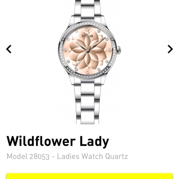The width and height of the screenshot is (179, 179).
Task: Click the clover emblem at twelve o'clock
Action: coord(87,28)
